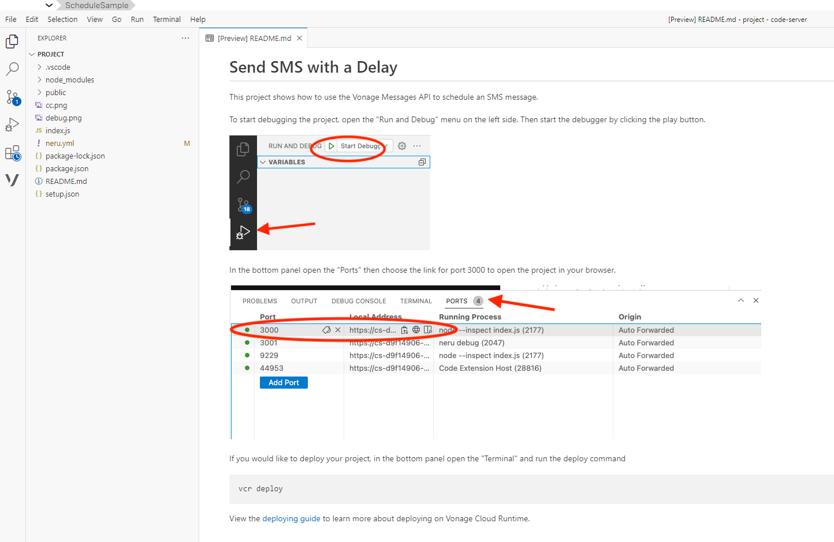Expand the node_modules folder
This screenshot has width=834, height=542.
coord(39,80)
